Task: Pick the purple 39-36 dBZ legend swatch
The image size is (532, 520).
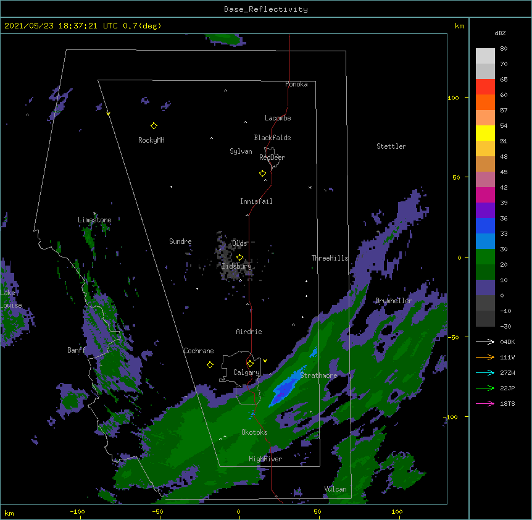Action: click(485, 211)
